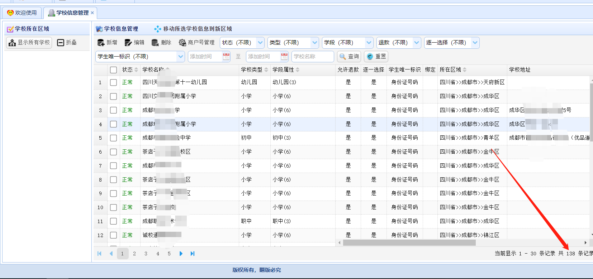593x279 pixels.
Task: Switch to the 欢迎使用 tab
Action: 22,13
